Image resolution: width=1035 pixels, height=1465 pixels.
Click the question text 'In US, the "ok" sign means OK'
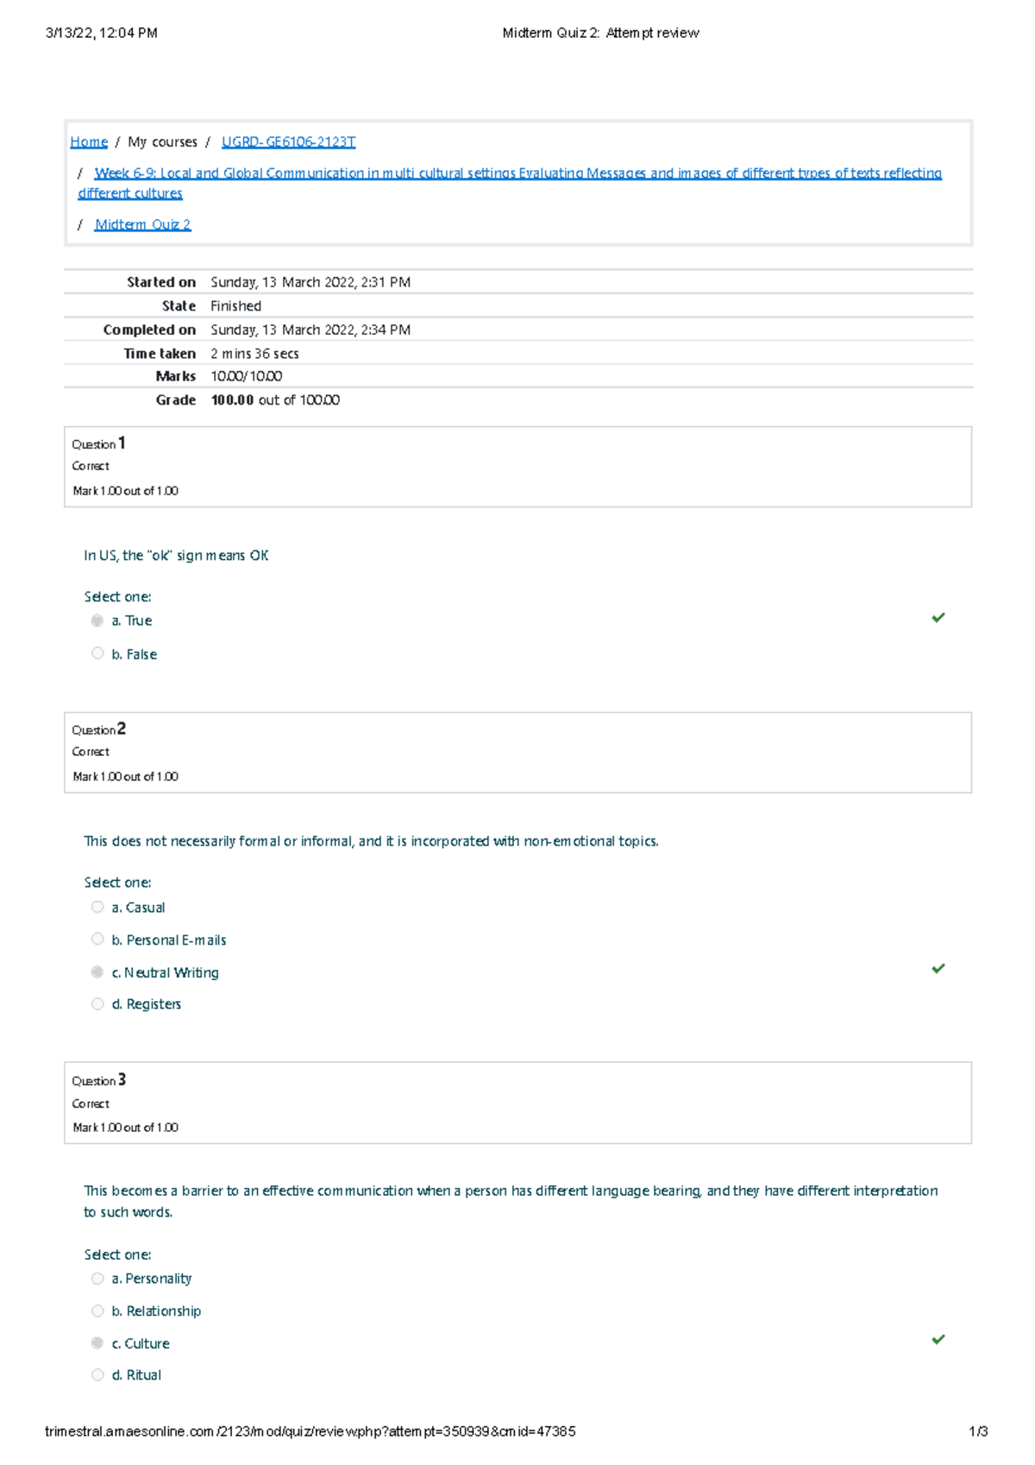(176, 556)
